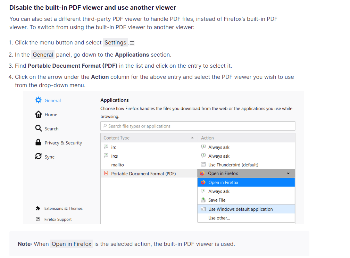Image resolution: width=350 pixels, height=258 pixels.
Task: Click the Extensions & Themes puzzle icon
Action: [38, 208]
